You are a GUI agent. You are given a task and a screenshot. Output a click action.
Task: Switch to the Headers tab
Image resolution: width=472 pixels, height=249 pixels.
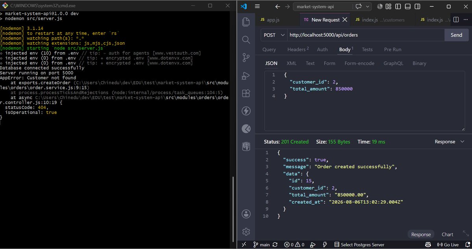(x=298, y=49)
